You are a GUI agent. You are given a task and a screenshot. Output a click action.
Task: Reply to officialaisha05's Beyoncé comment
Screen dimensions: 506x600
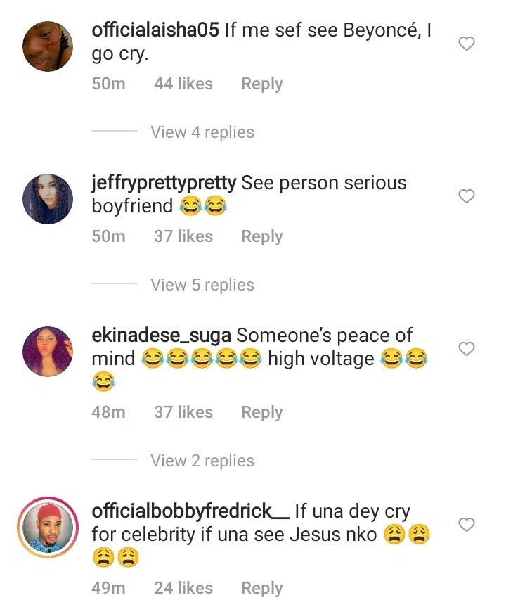pos(262,84)
